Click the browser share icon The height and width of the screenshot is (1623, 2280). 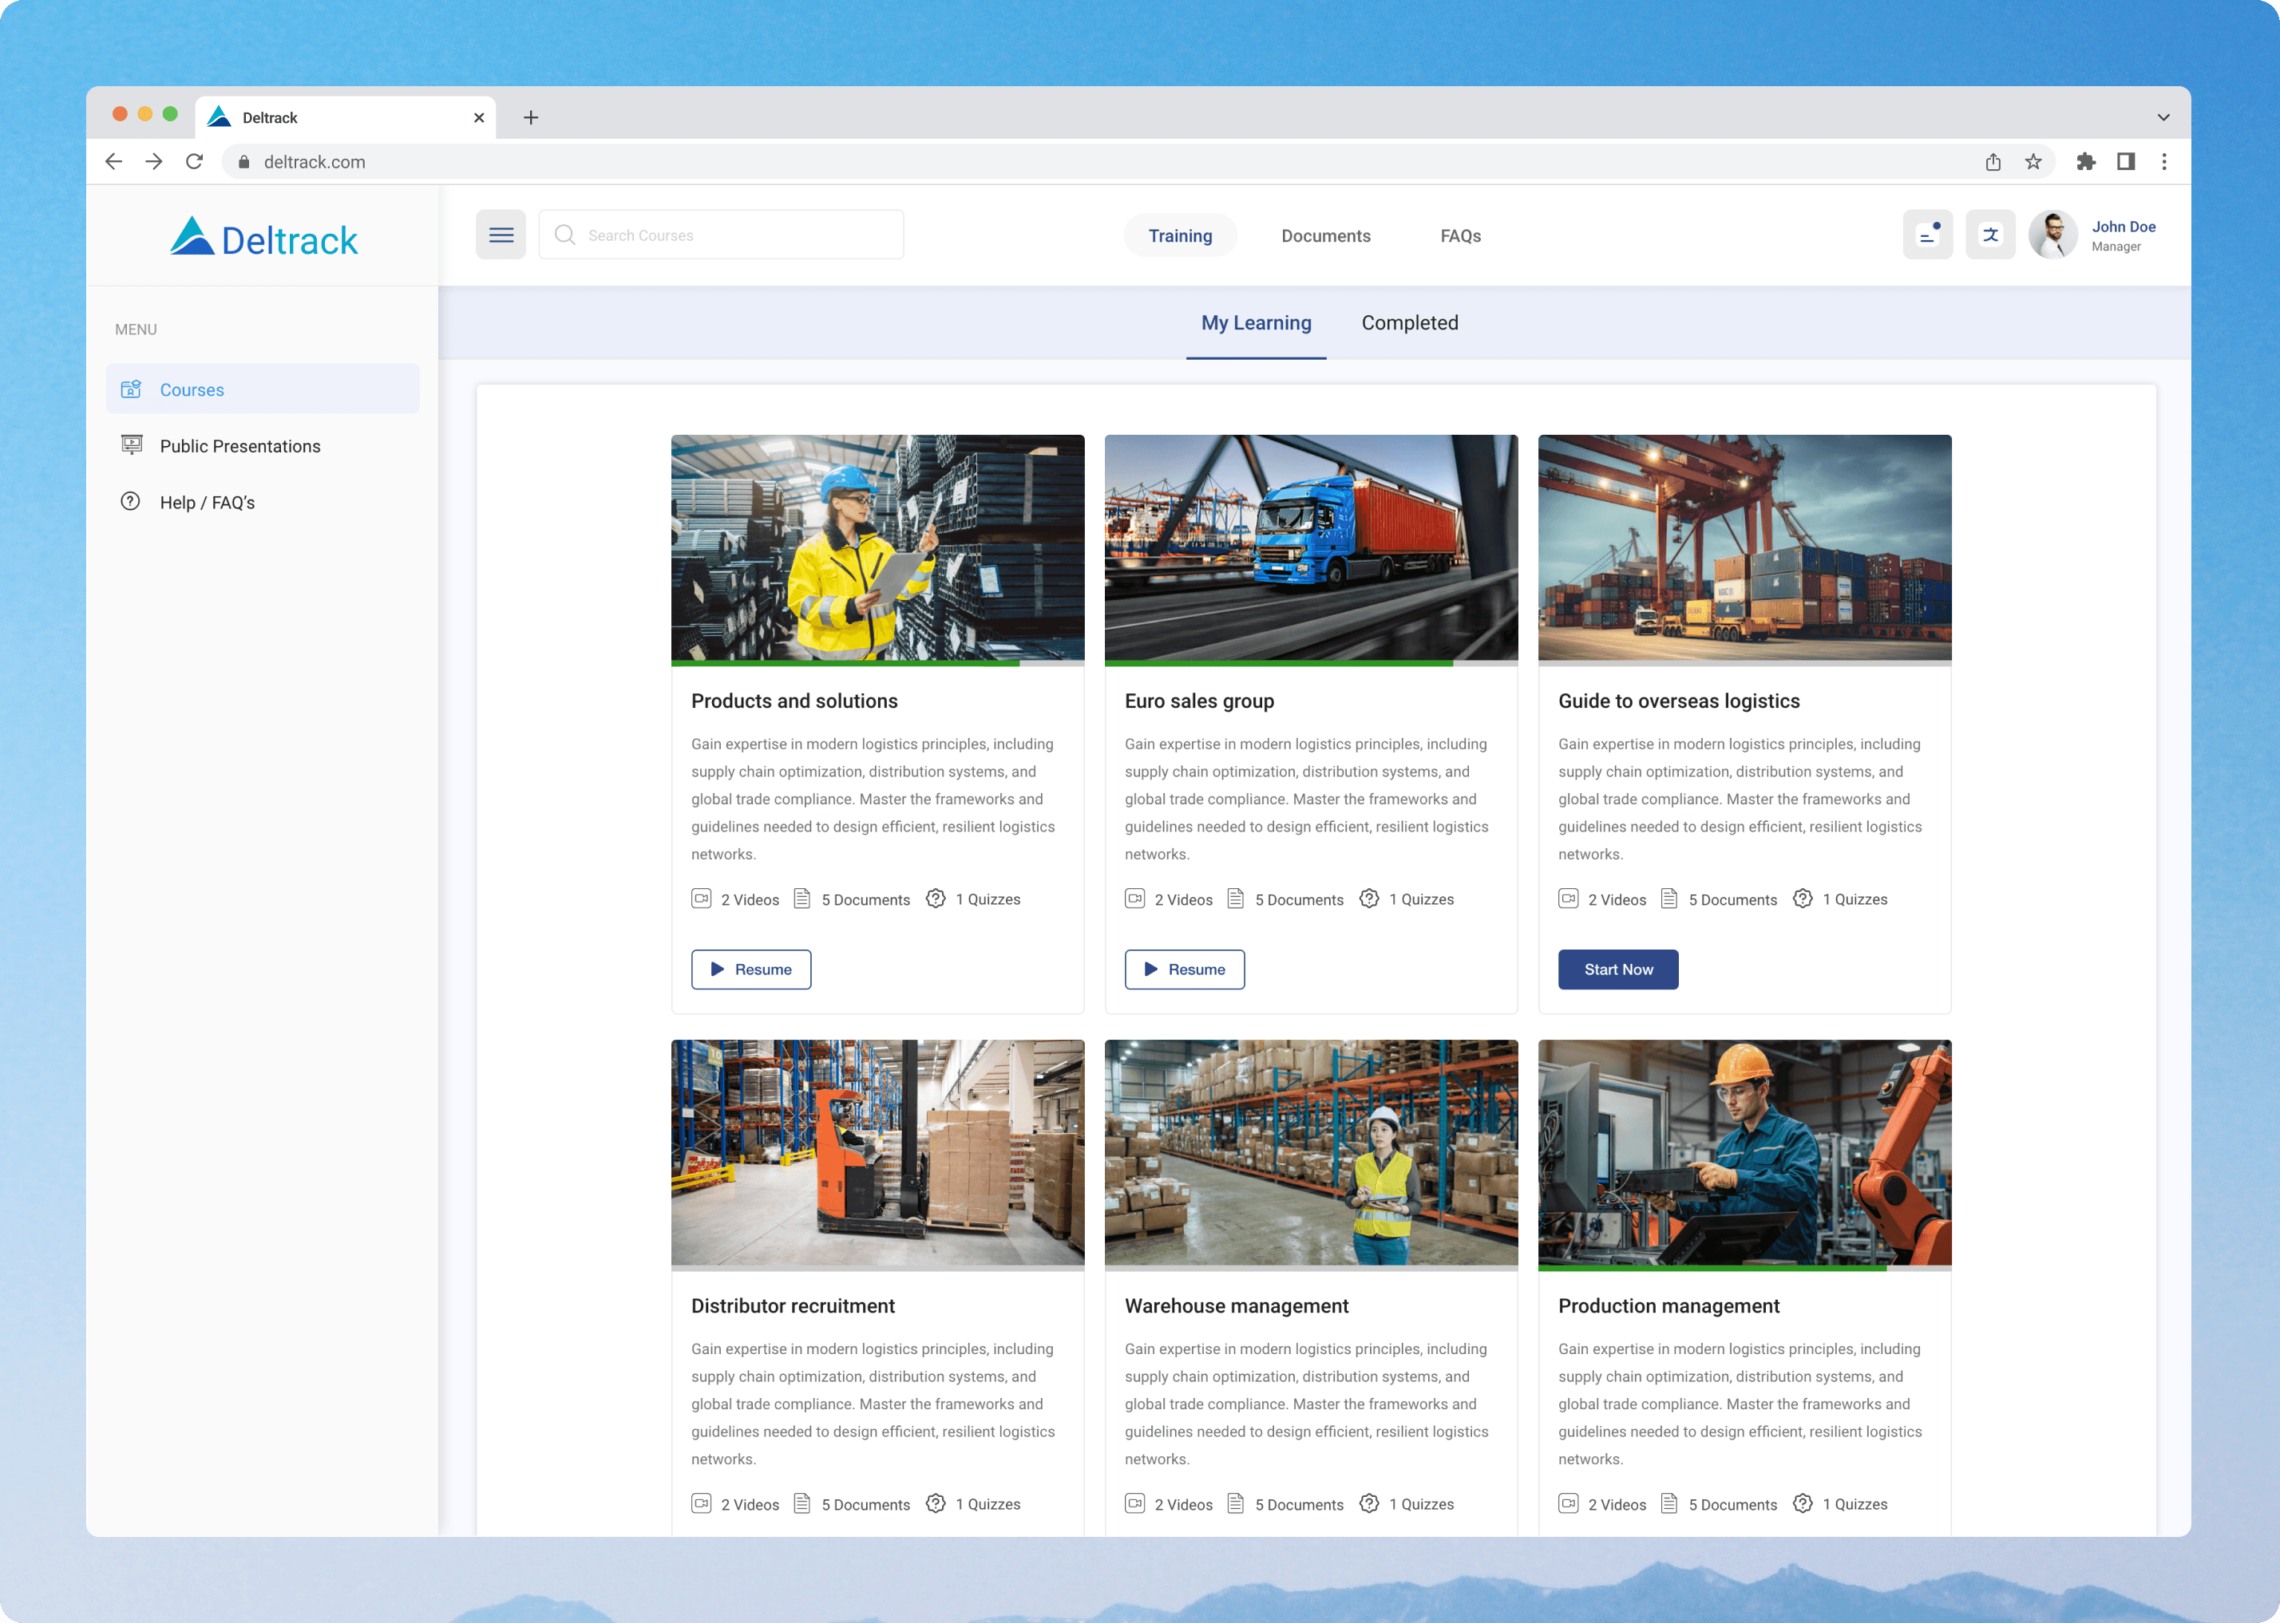coord(1993,162)
